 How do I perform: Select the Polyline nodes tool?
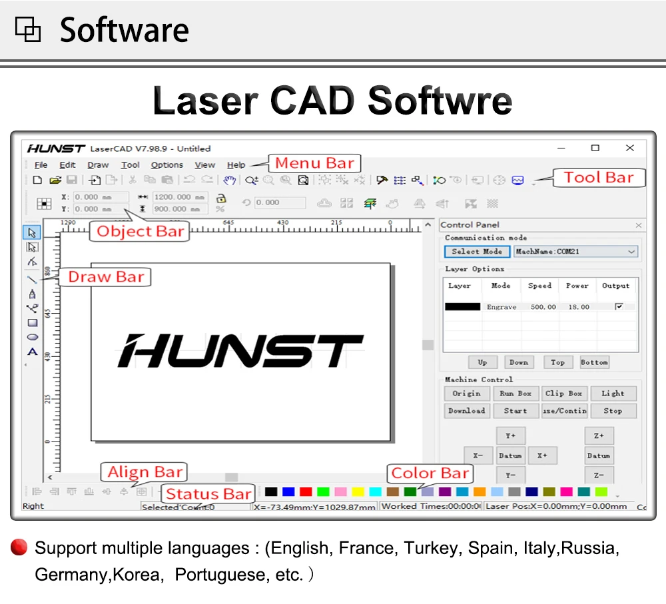coord(32,308)
